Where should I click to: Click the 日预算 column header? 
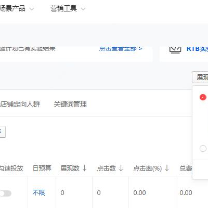42,168
